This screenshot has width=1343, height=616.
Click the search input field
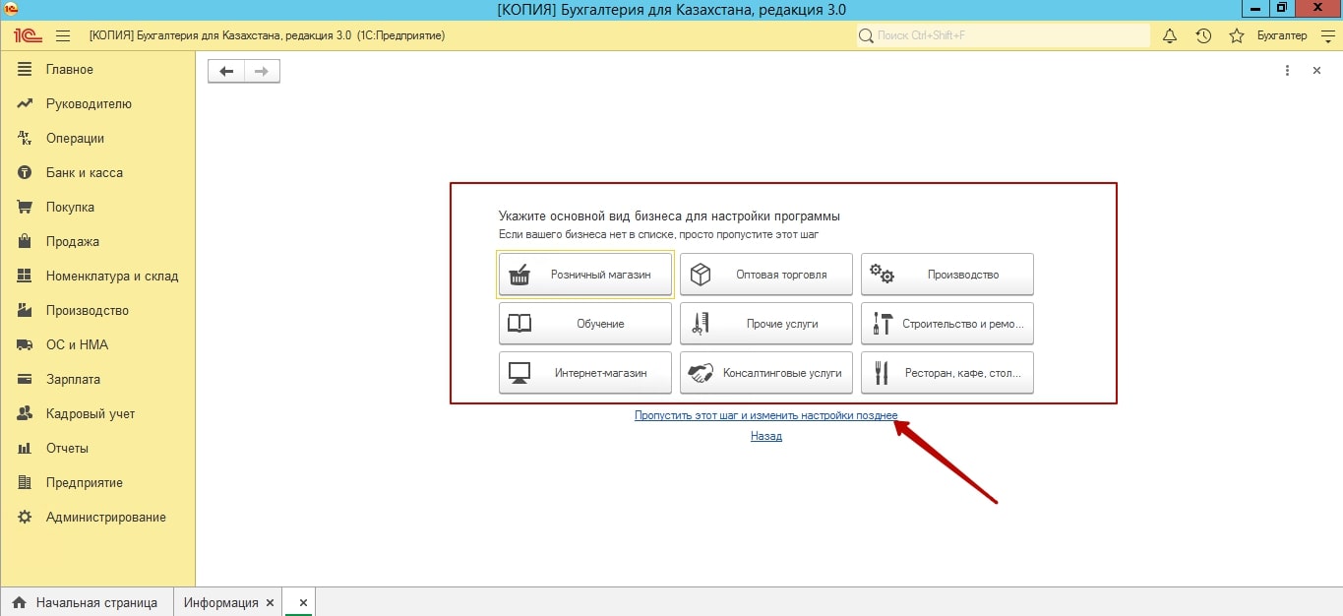coord(1004,35)
